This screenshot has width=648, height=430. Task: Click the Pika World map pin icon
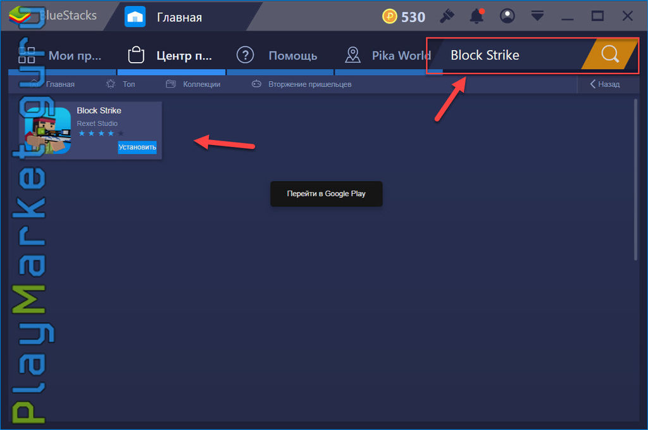353,55
